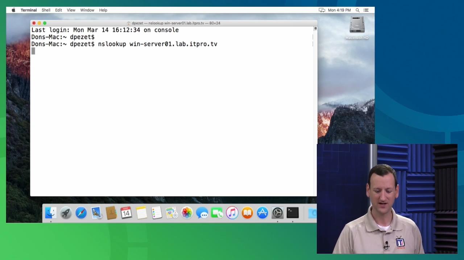
Task: Open iTunes music note icon
Action: click(x=232, y=213)
